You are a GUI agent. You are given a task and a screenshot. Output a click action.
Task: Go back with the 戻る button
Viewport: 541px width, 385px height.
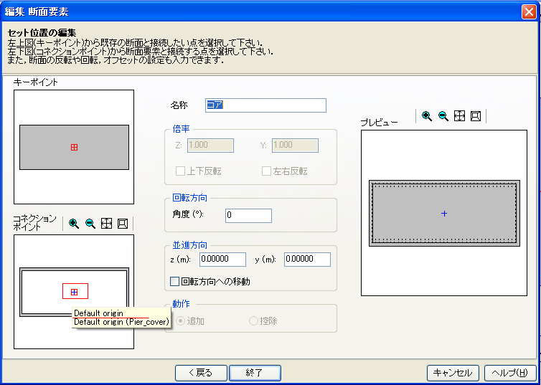tap(201, 373)
